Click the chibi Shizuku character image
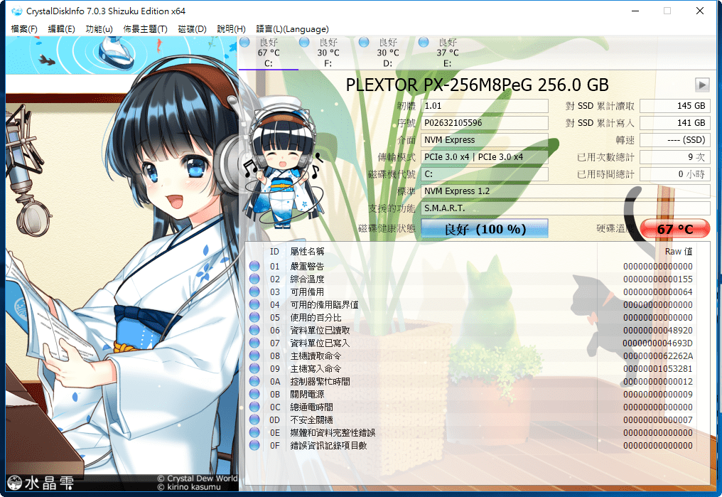 282,162
